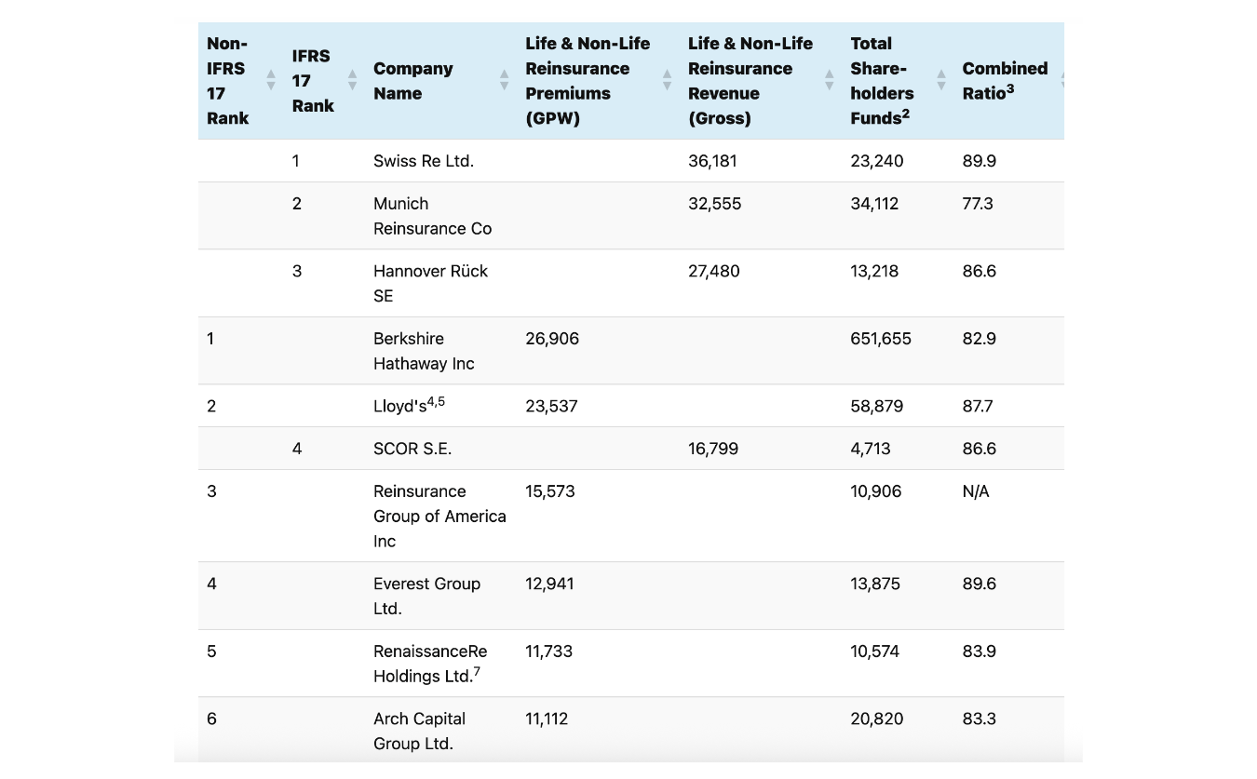Click Hannover Rück combined ratio 86.6
Image resolution: width=1257 pixels, height=779 pixels.
click(980, 271)
